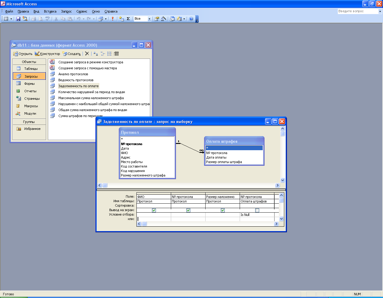
Task: Uncheck the Show box for ФИО column
Action: click(154, 210)
